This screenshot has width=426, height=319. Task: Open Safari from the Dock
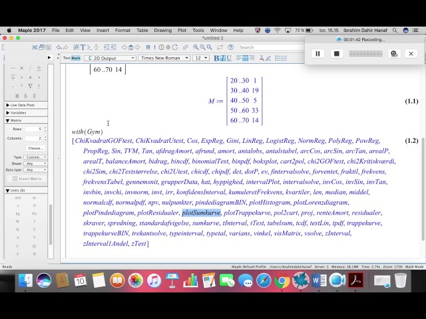point(264,280)
